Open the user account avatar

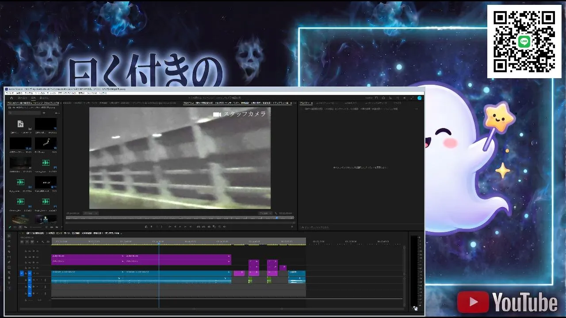point(419,98)
